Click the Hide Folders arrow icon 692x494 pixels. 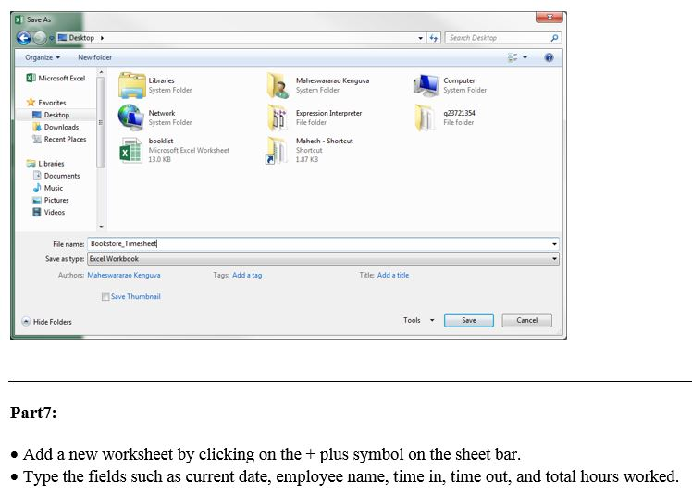point(26,321)
